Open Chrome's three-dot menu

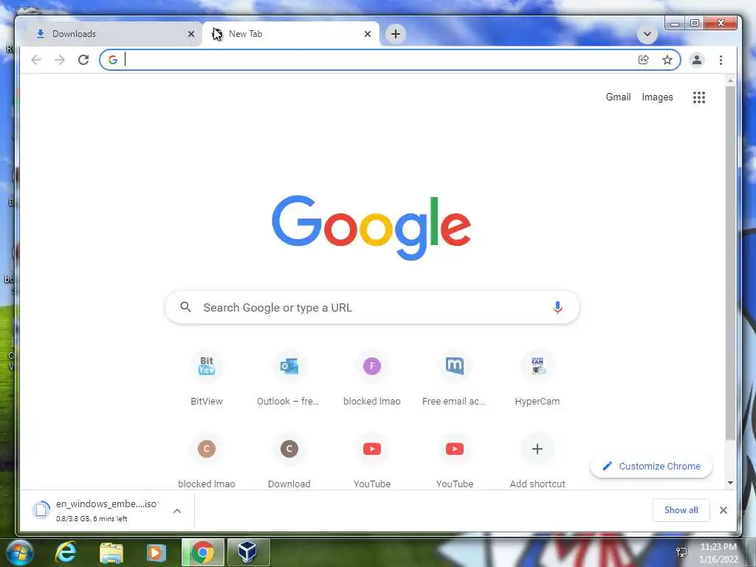click(x=721, y=60)
